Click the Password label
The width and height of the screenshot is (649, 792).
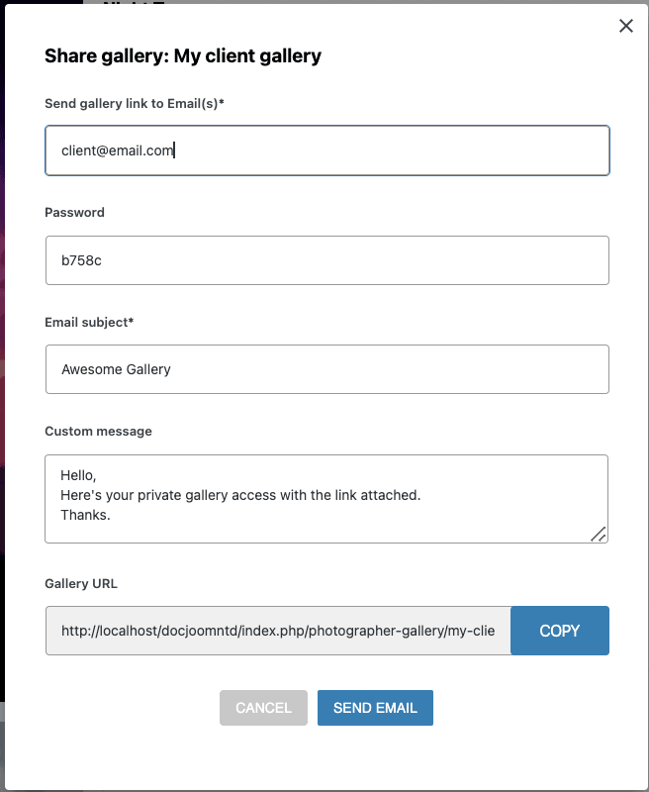(74, 212)
